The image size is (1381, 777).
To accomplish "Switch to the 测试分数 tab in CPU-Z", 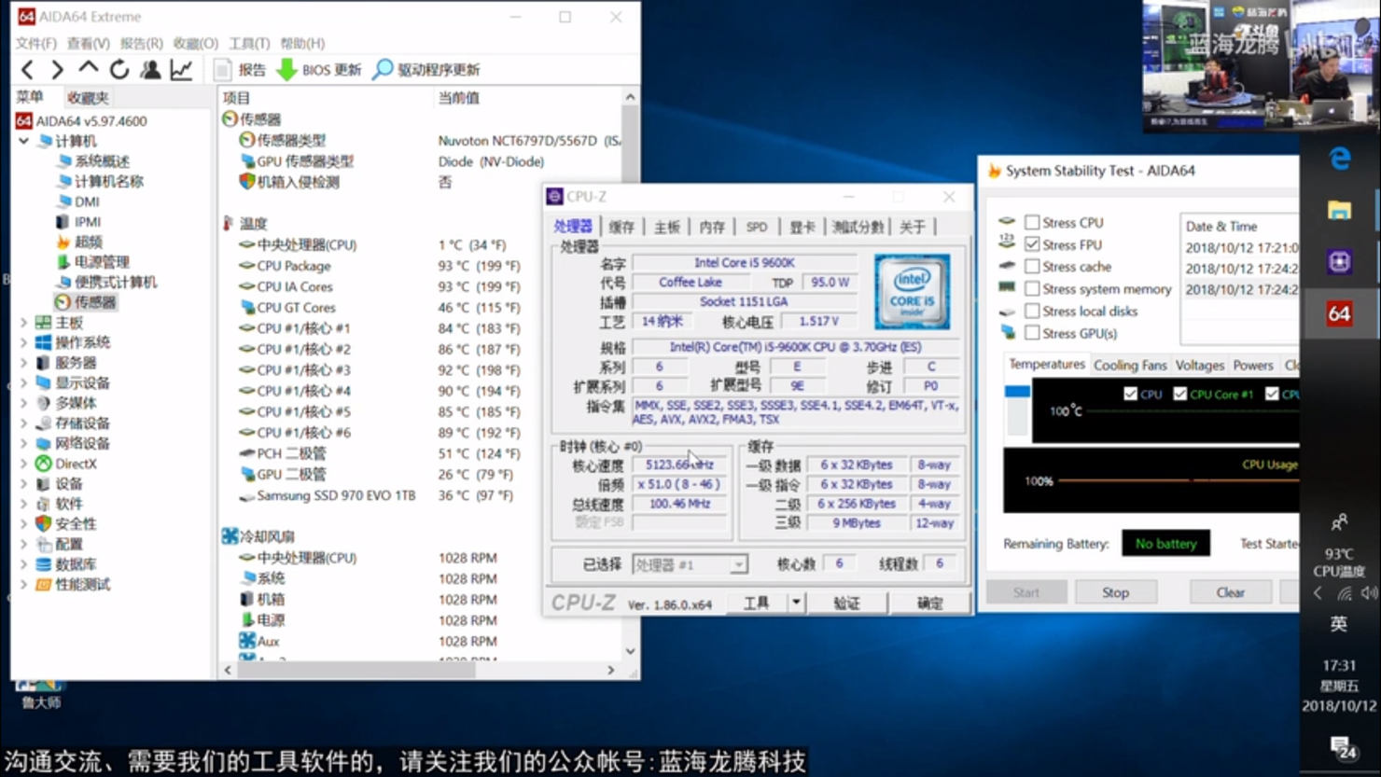I will (x=858, y=227).
